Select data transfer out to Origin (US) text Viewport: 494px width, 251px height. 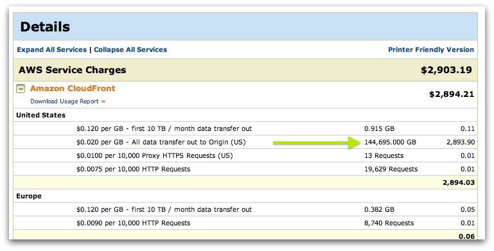pyautogui.click(x=161, y=143)
